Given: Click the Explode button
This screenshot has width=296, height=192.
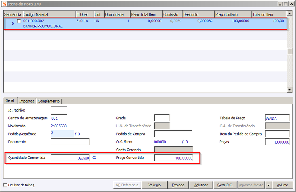Looking at the screenshot, I should tap(178, 185).
